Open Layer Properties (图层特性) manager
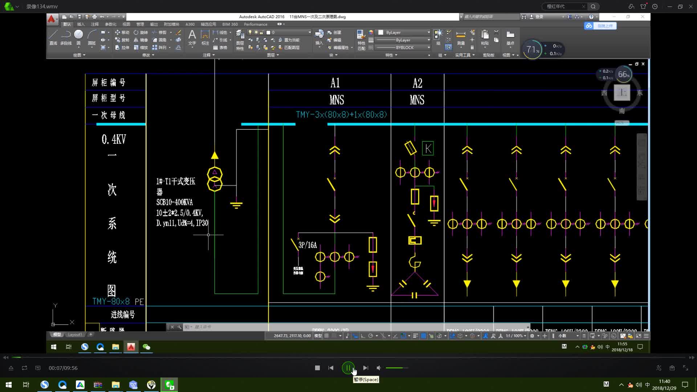 240,40
